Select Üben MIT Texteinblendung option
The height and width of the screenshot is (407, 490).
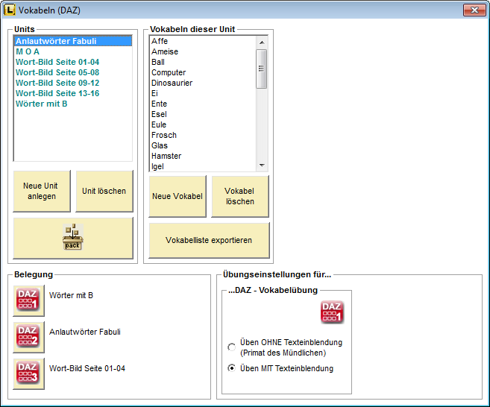tap(232, 368)
